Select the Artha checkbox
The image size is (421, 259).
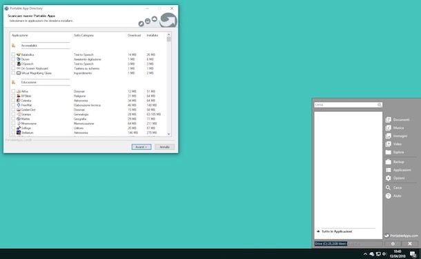pyautogui.click(x=13, y=91)
